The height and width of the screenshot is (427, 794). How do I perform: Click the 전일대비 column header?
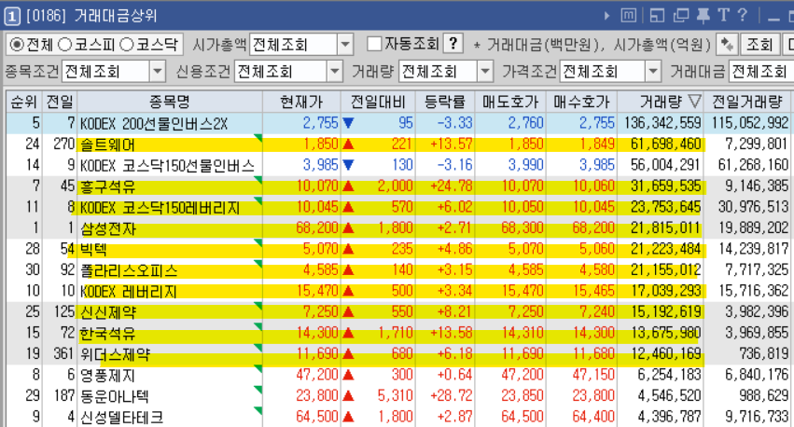tap(378, 102)
